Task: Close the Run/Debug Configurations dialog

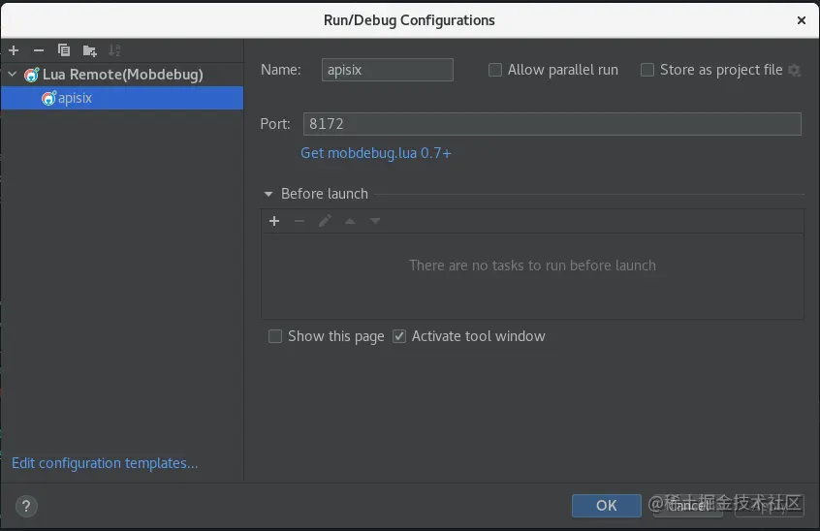Action: 801,20
